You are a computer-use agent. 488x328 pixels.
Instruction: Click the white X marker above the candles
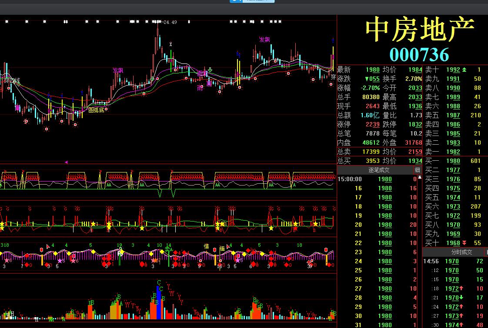click(170, 44)
